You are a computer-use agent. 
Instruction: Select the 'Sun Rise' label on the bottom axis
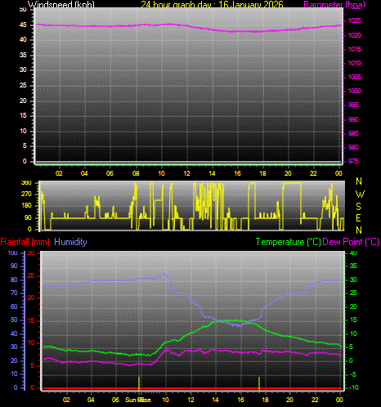pos(138,400)
